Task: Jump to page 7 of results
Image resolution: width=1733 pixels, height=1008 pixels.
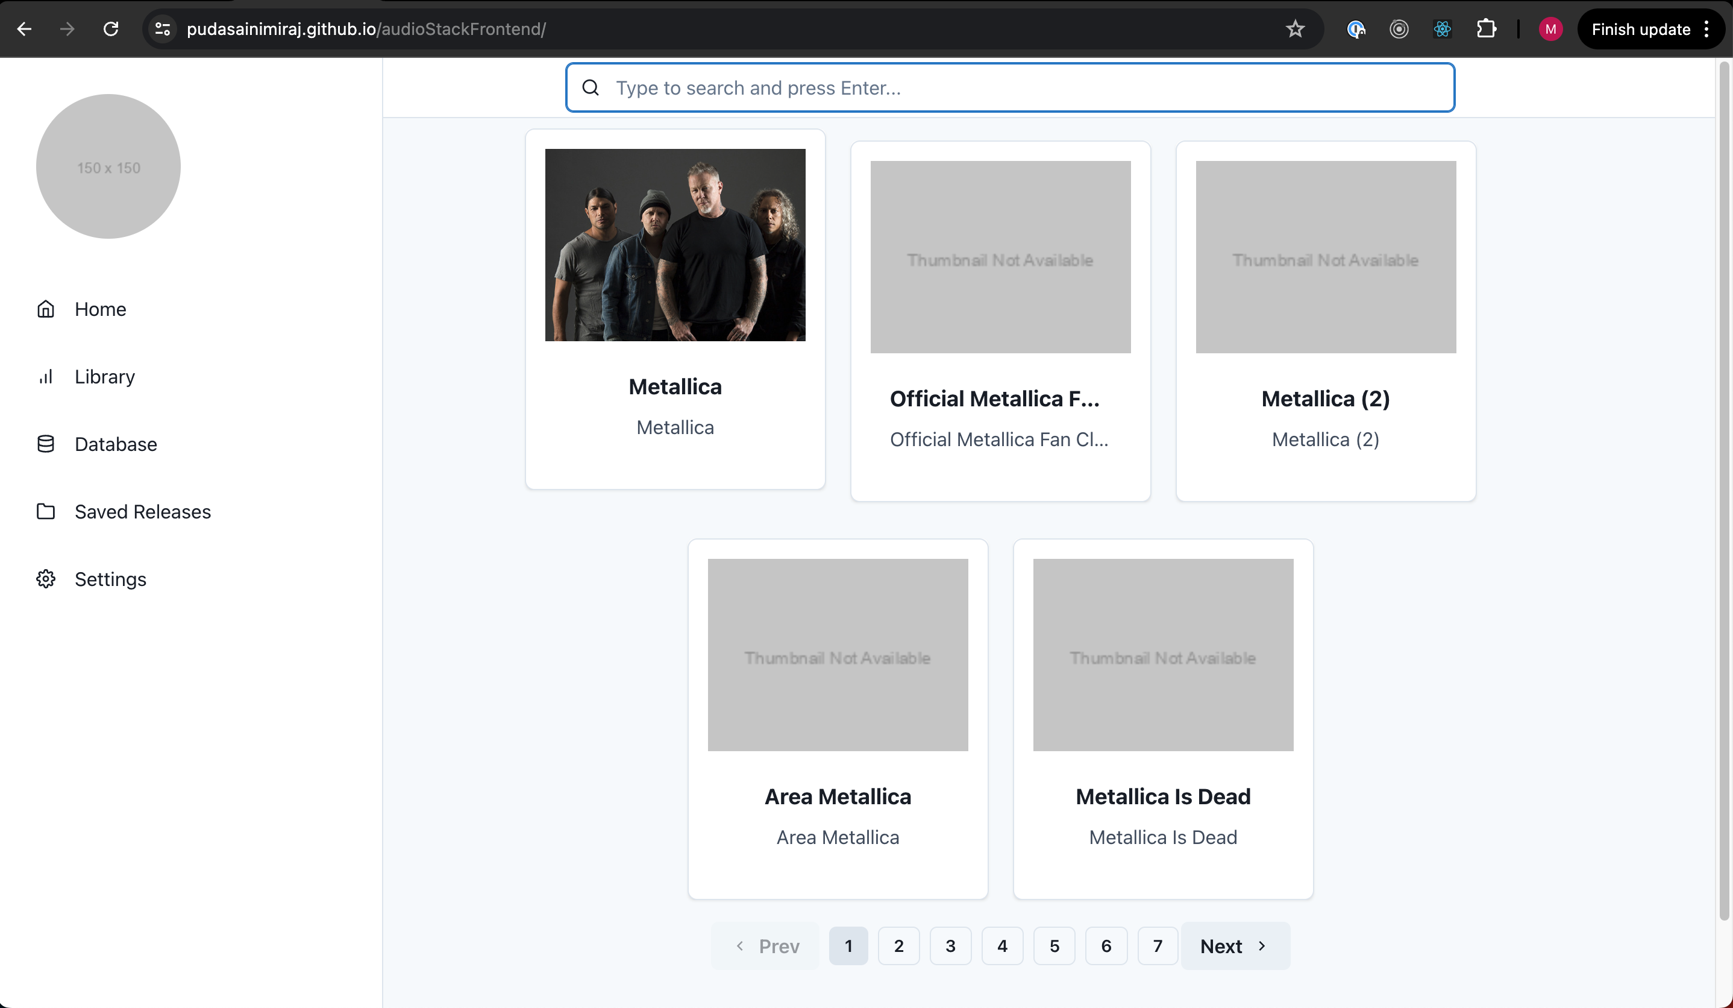Action: [1158, 946]
